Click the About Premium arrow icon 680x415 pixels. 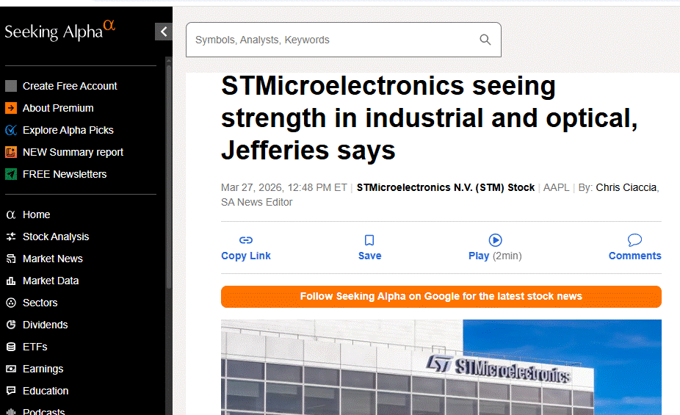pyautogui.click(x=11, y=108)
